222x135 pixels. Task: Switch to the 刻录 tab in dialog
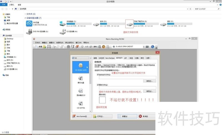click(148, 58)
